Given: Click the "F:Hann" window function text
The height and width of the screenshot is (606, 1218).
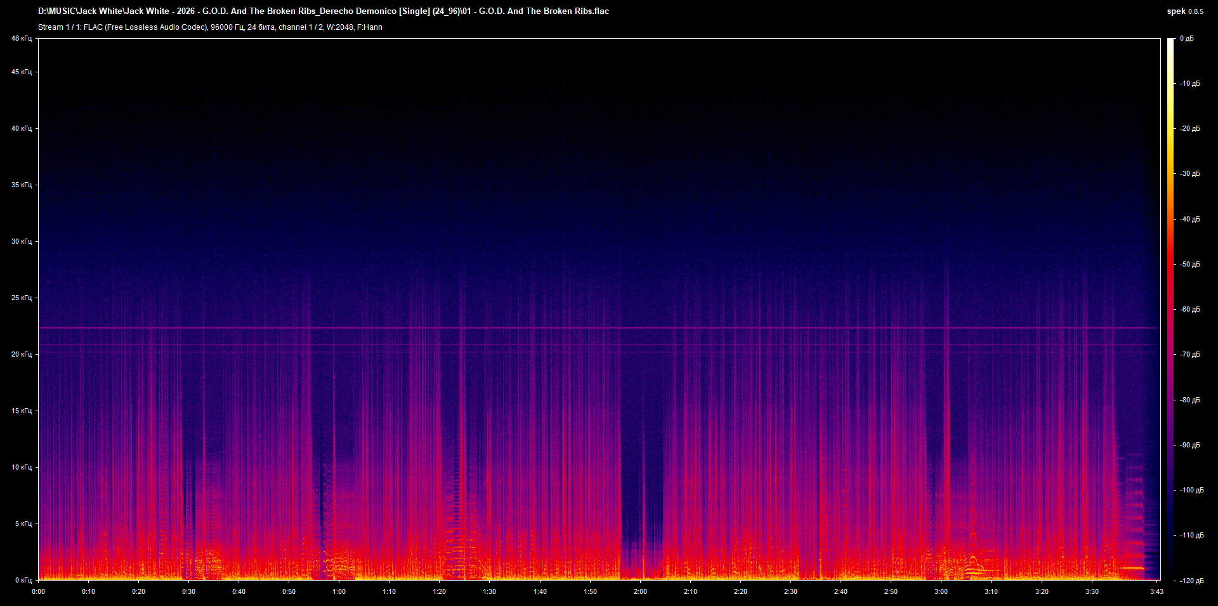Looking at the screenshot, I should [x=371, y=27].
